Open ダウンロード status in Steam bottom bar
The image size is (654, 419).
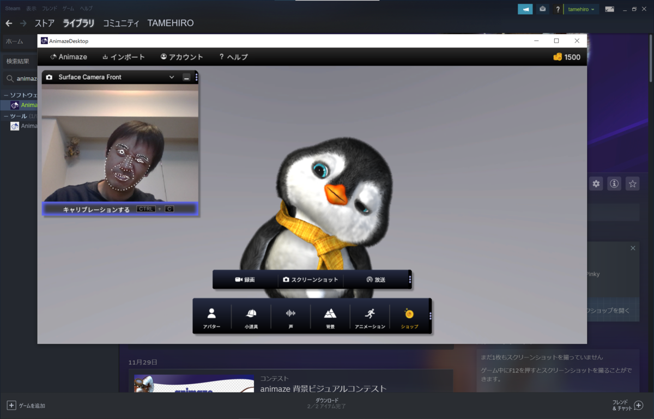click(327, 404)
